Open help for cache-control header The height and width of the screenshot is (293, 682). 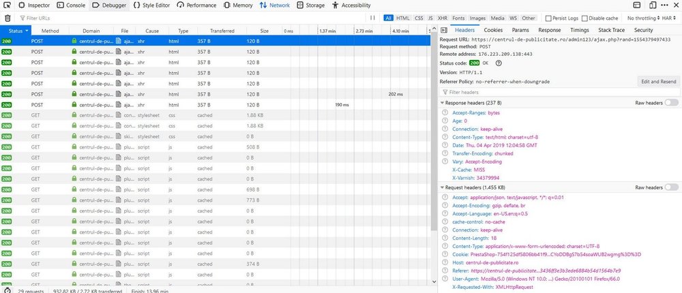(x=445, y=221)
